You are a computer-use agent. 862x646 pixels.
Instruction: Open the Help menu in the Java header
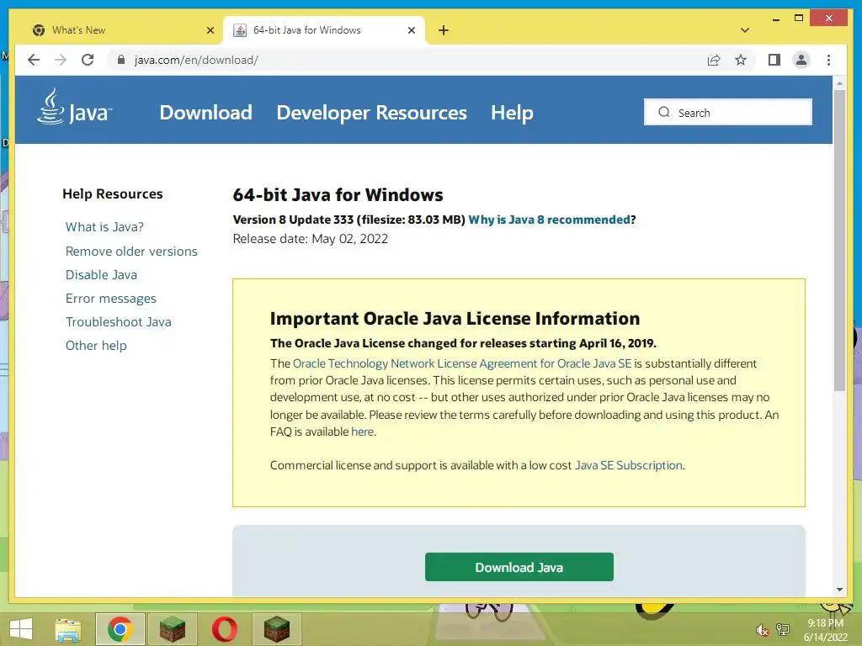[512, 113]
